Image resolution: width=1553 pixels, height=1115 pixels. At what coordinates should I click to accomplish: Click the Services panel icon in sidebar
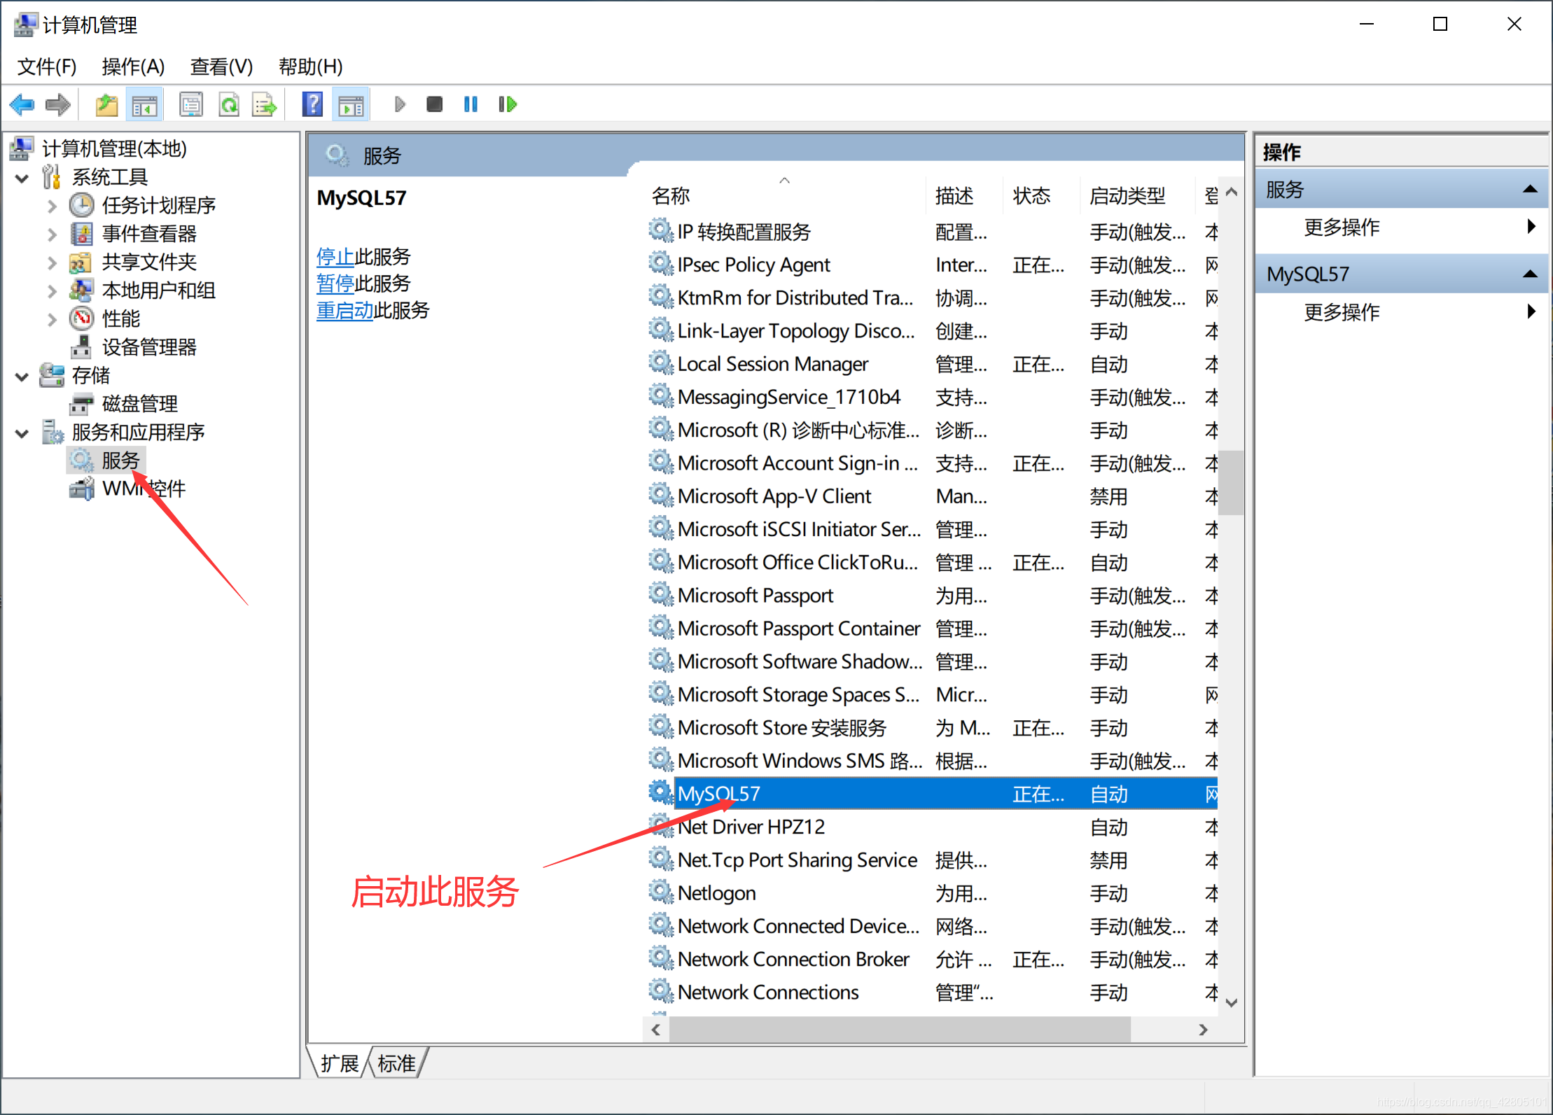pyautogui.click(x=80, y=459)
